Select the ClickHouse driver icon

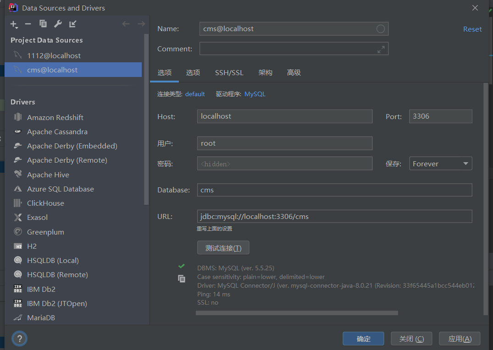(18, 203)
